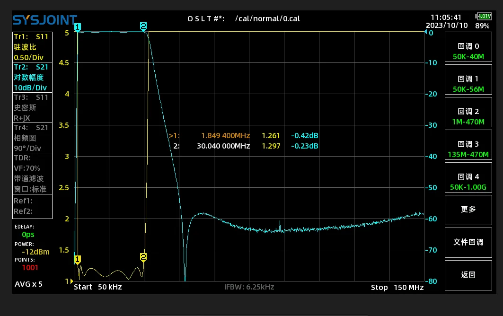Click the marker 2 SWR value 1.297

(271, 146)
